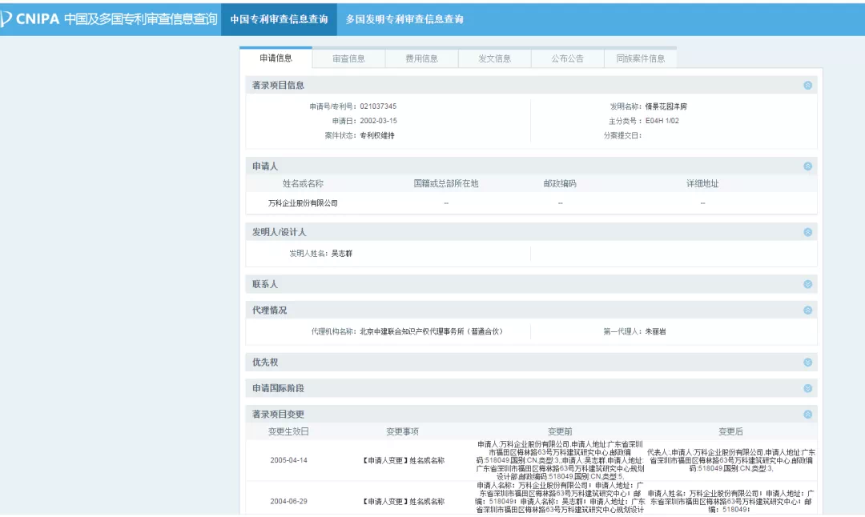
Task: Click 【申请人变更】姓名或名称 in 2004-06-29 row
Action: point(403,502)
